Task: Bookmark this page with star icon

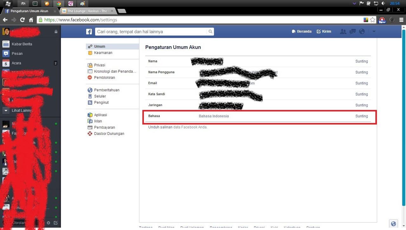Action: tap(373, 20)
